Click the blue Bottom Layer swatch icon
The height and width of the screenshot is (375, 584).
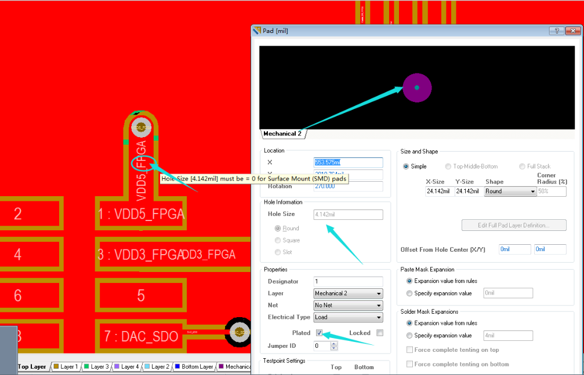(x=177, y=367)
